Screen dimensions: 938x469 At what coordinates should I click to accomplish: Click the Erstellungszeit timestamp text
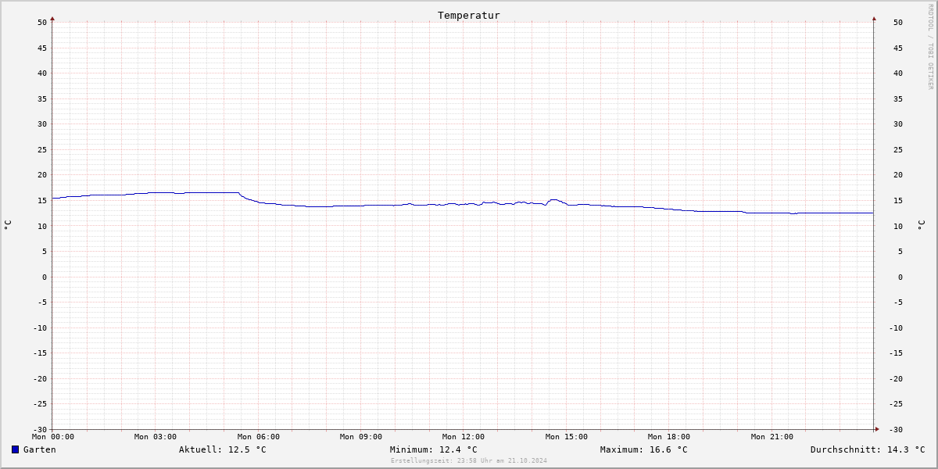[x=469, y=460]
